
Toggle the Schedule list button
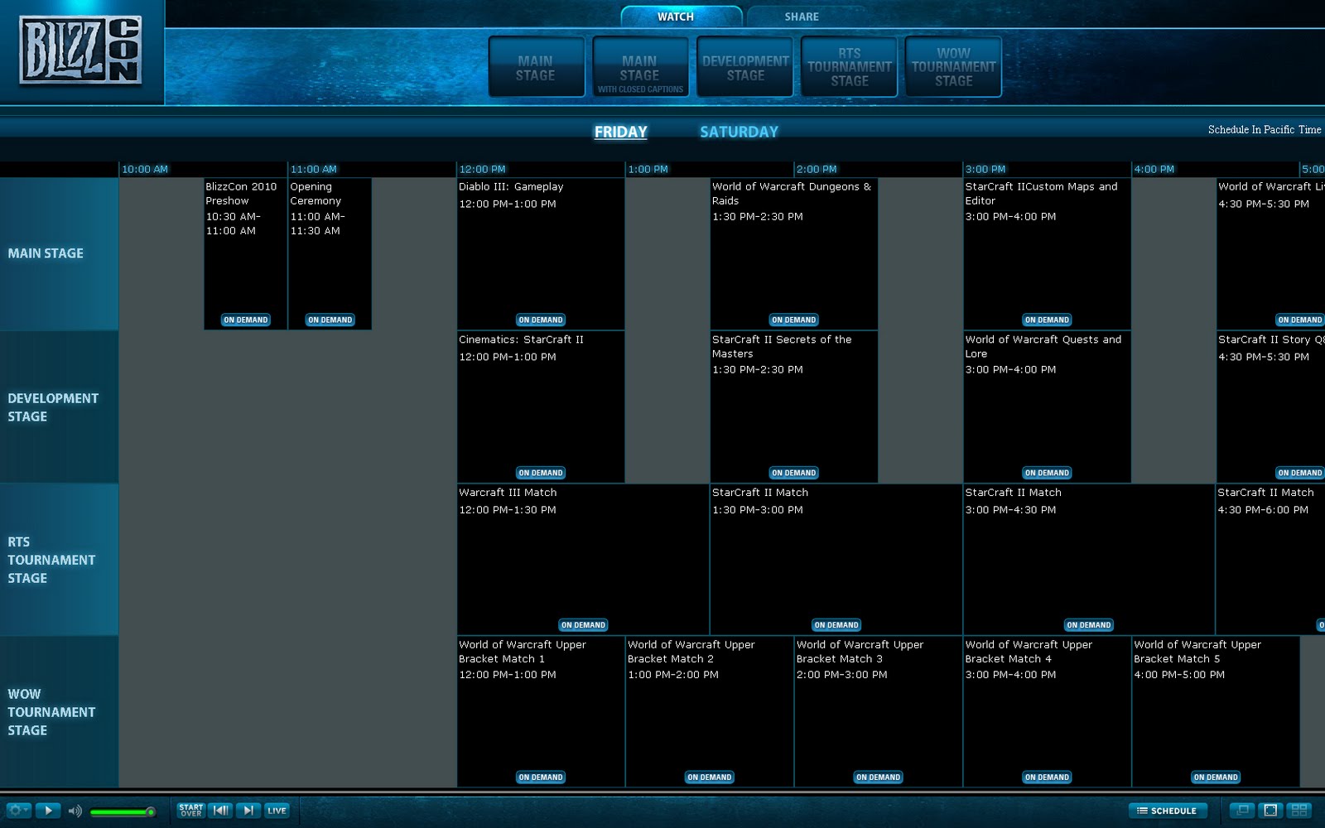click(1168, 811)
